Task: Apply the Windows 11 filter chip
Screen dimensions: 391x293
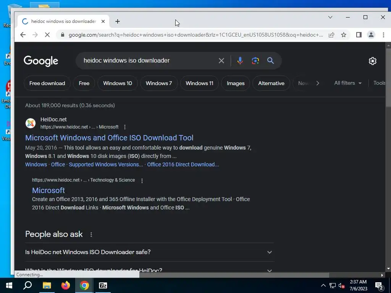Action: [199, 83]
